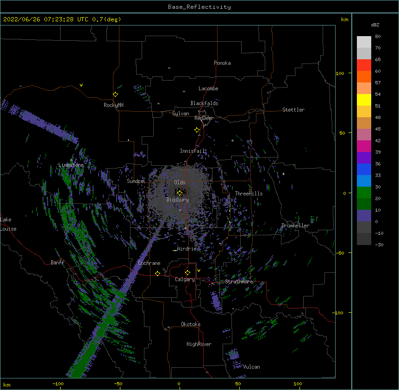Click the Strathmore town label
The height and width of the screenshot is (390, 399).
pos(239,282)
